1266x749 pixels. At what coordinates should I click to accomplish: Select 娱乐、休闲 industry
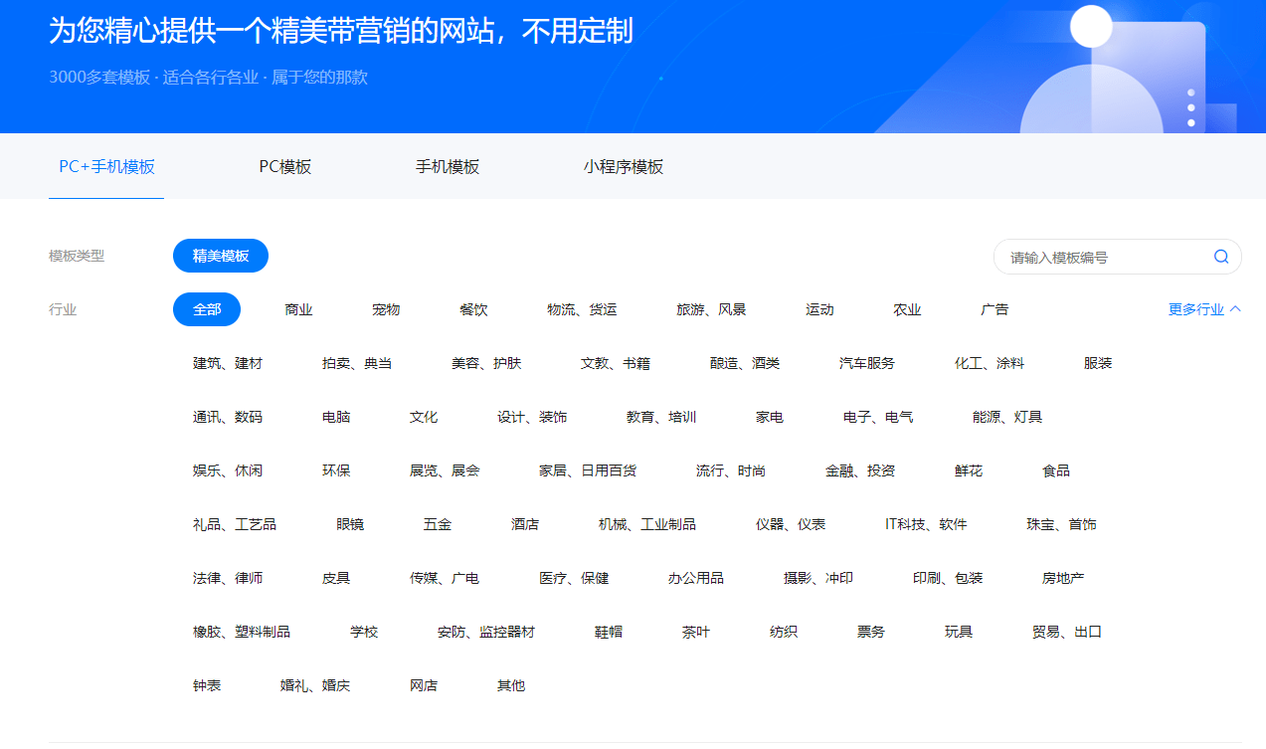pyautogui.click(x=228, y=470)
